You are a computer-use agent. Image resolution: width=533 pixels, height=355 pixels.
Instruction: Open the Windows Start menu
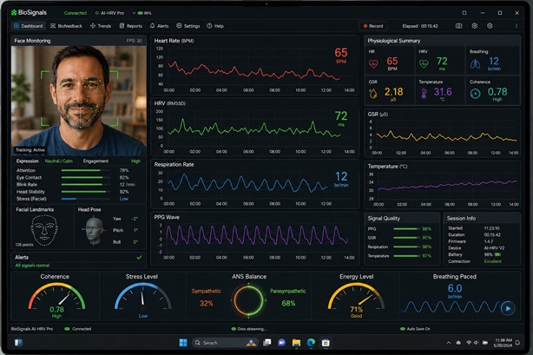point(183,343)
